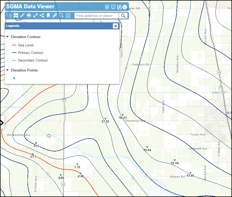
Task: Activate the rectangle query selection tool
Action: tap(61, 15)
